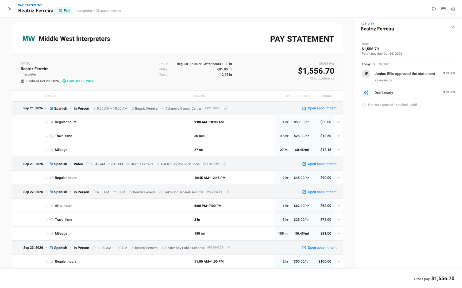Screen dimensions: 462x288
Task: Click person icon after #92364265
Action: point(228,247)
